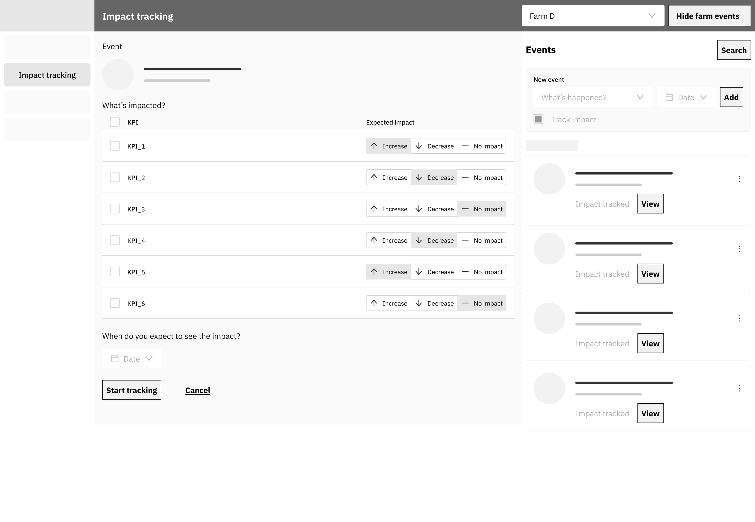Click calendar icon under expected impact date
This screenshot has width=755, height=522.
click(x=115, y=358)
